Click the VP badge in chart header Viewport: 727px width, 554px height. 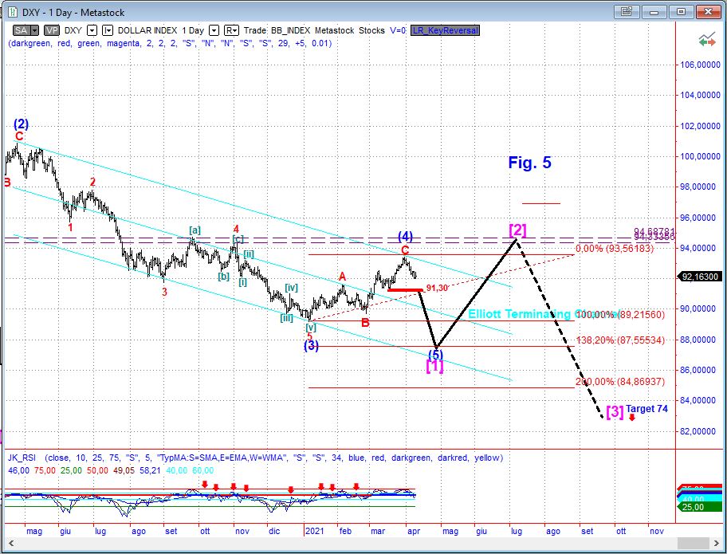(49, 30)
